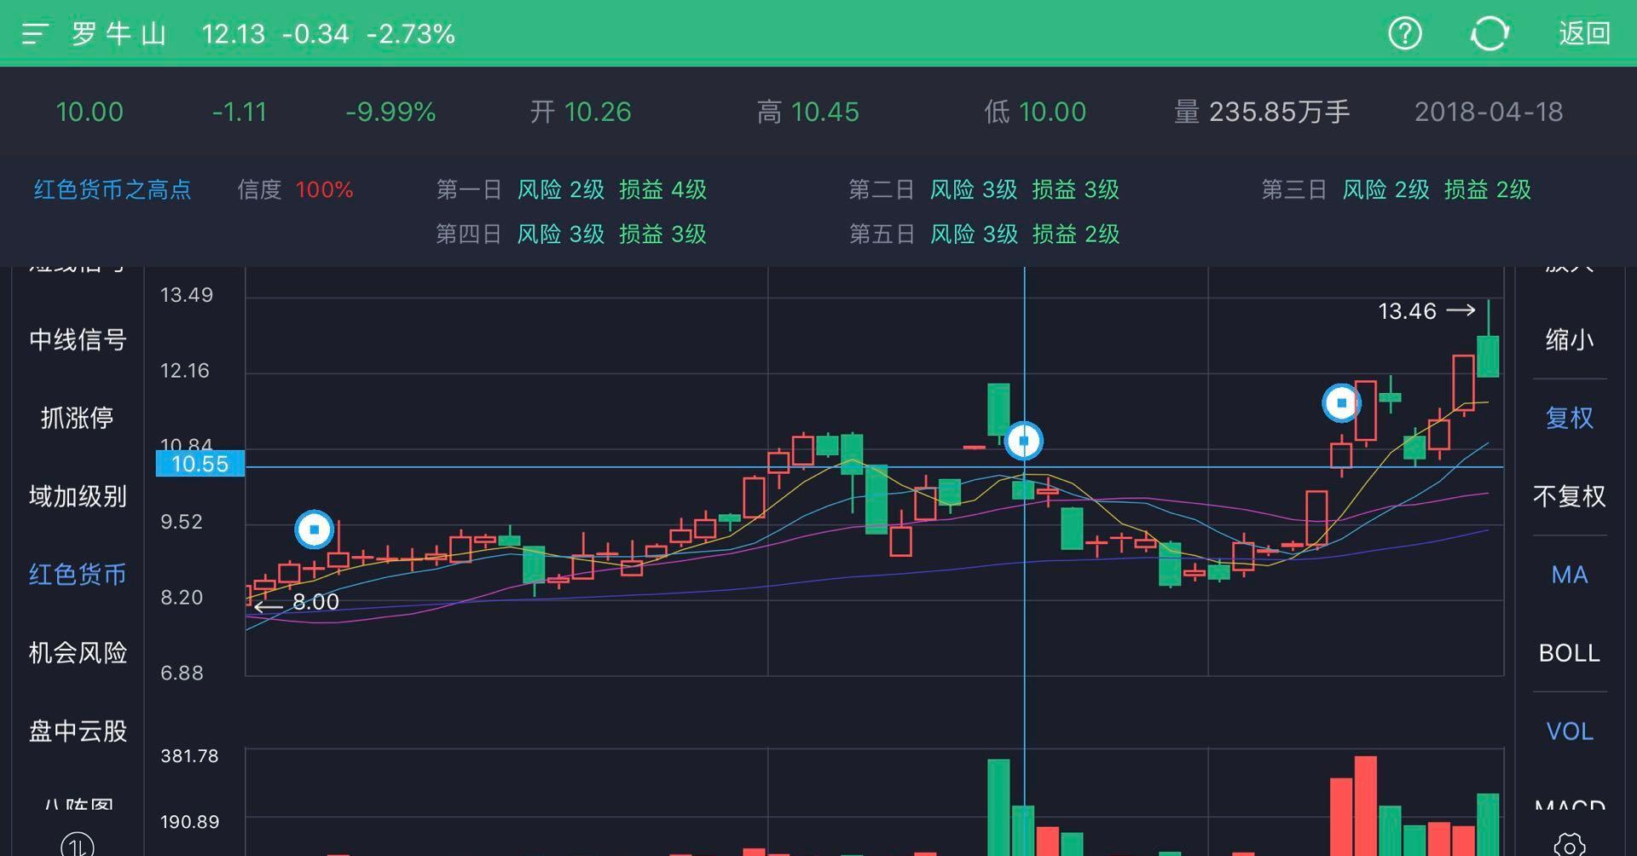
Task: Toggle the VOL indicator
Action: tap(1570, 732)
